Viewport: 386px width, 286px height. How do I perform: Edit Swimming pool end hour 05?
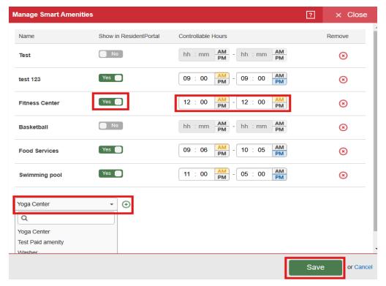pos(244,174)
